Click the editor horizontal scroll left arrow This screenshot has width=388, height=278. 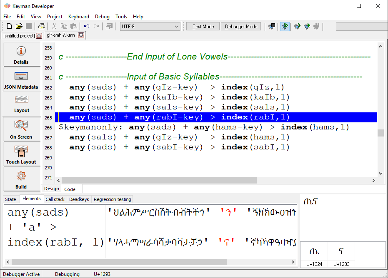pyautogui.click(x=58, y=180)
